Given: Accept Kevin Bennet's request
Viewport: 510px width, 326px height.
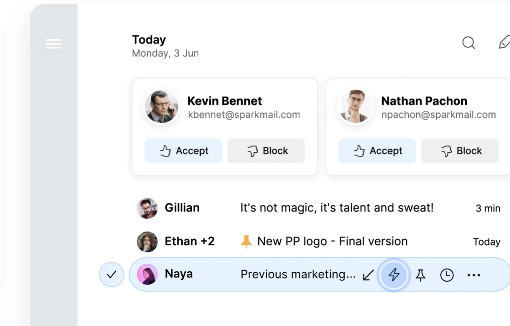Looking at the screenshot, I should (183, 151).
